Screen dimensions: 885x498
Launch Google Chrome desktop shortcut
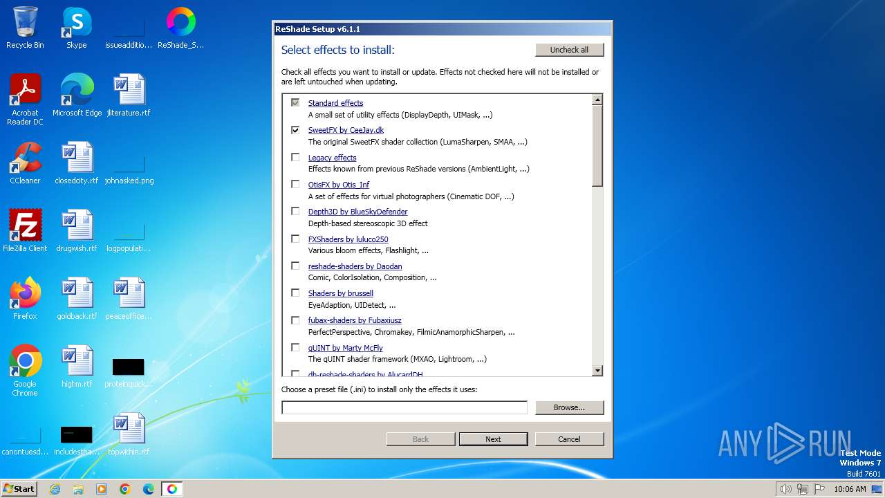(25, 371)
